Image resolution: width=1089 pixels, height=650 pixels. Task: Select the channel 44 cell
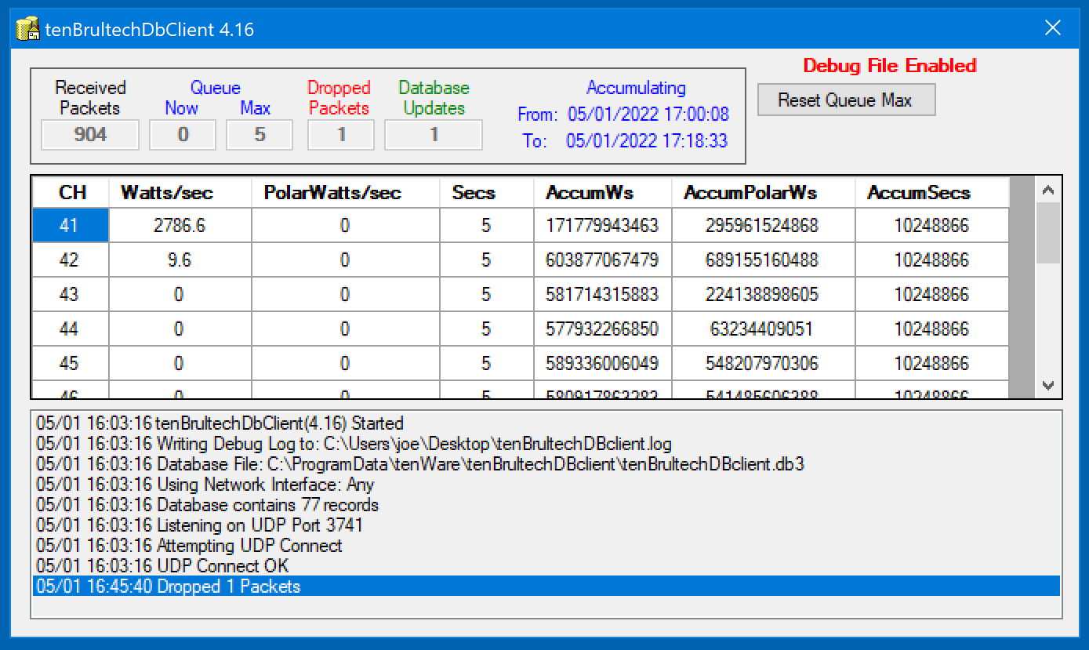coord(70,329)
